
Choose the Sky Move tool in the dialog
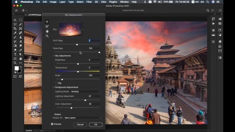coord(47,22)
